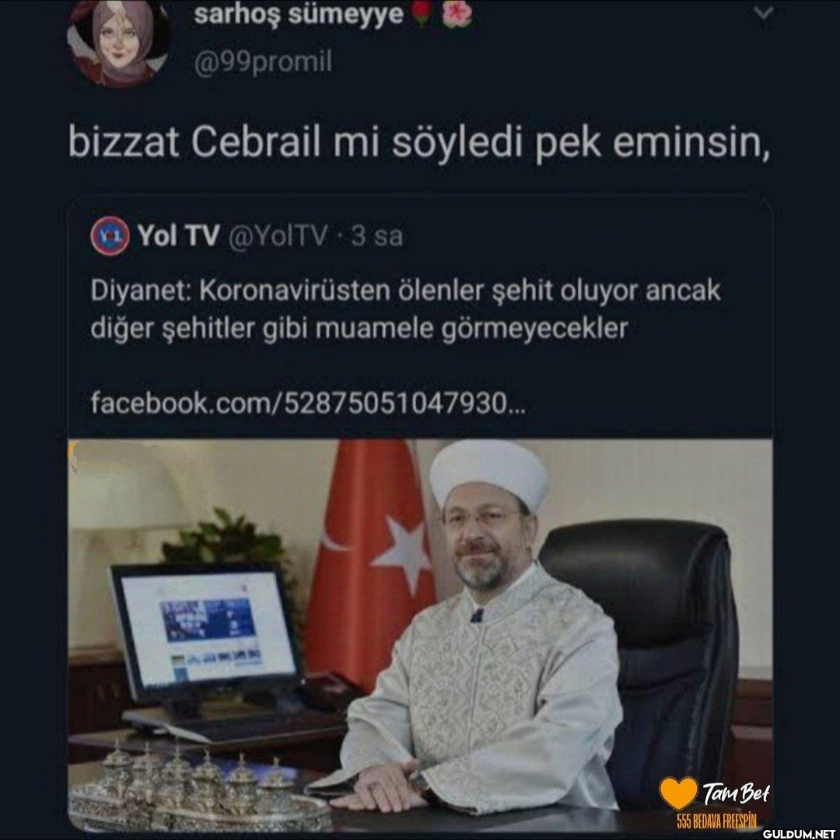840x840 pixels.
Task: Open the facebook.com link in quoted tweet
Action: 308,403
